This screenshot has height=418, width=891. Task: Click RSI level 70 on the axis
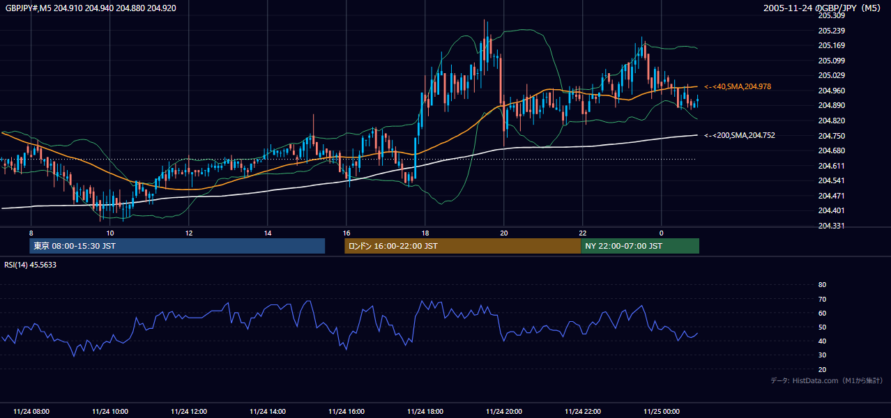[x=822, y=299]
